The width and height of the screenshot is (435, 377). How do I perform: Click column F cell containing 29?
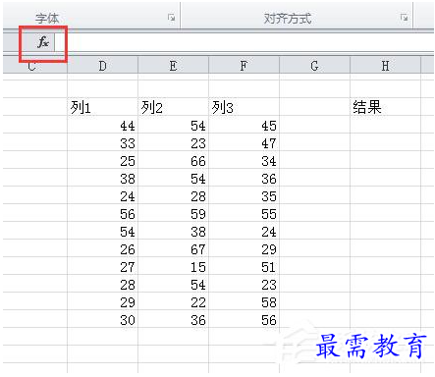[x=245, y=248]
